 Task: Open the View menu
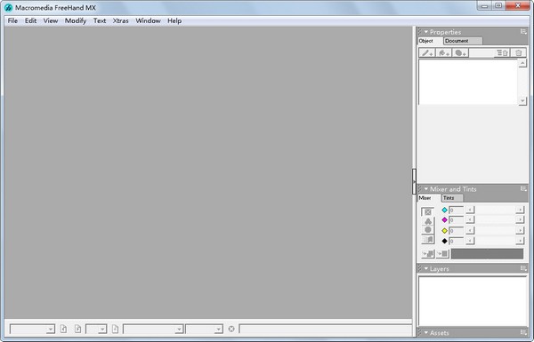51,20
